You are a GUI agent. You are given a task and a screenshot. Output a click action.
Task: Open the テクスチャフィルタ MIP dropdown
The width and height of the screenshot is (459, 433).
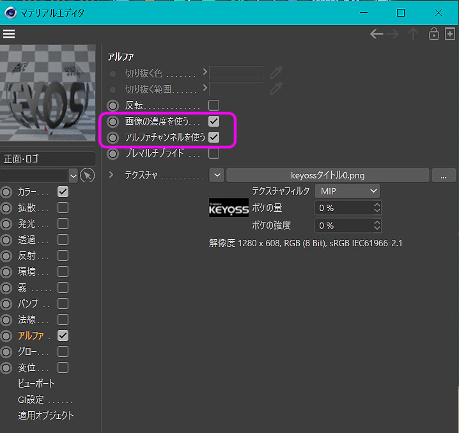point(347,191)
